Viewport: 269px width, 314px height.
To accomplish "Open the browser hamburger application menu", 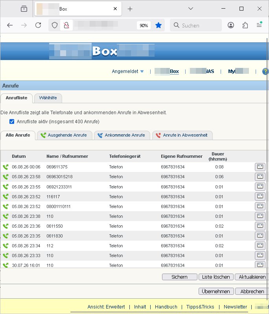I will point(259,25).
